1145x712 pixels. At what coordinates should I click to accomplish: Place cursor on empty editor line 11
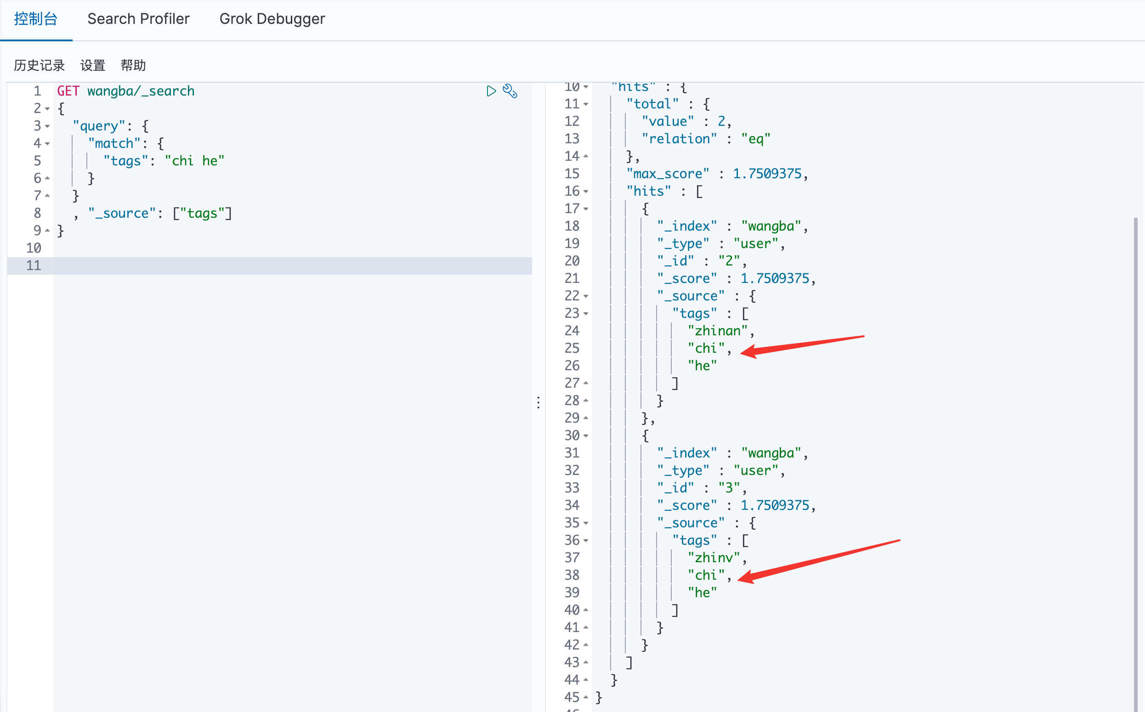(283, 266)
